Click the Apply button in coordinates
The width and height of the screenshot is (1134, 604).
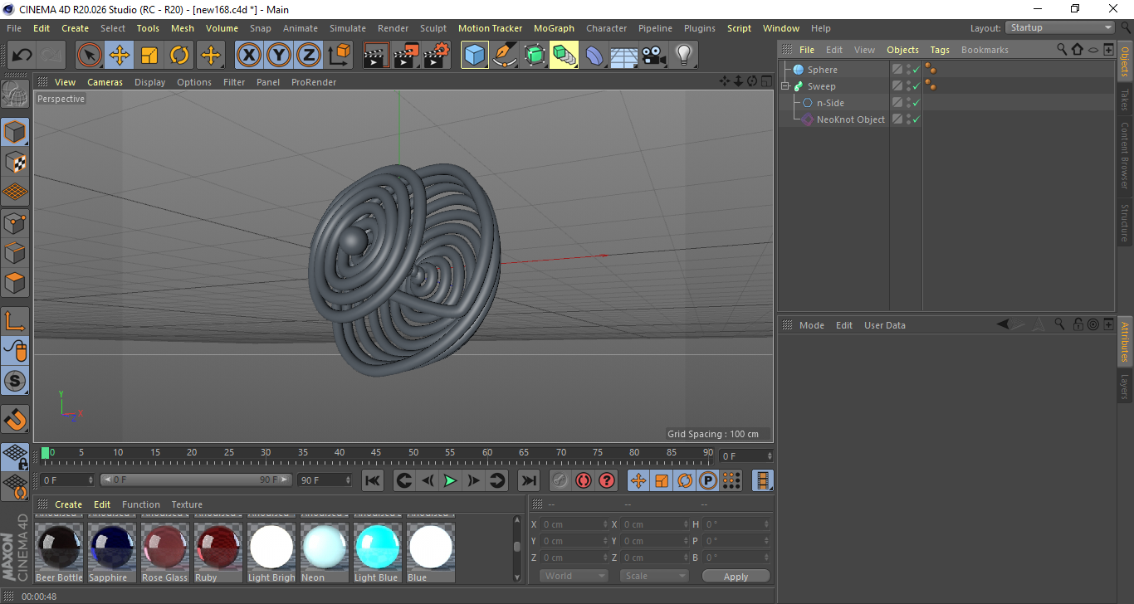click(x=736, y=577)
